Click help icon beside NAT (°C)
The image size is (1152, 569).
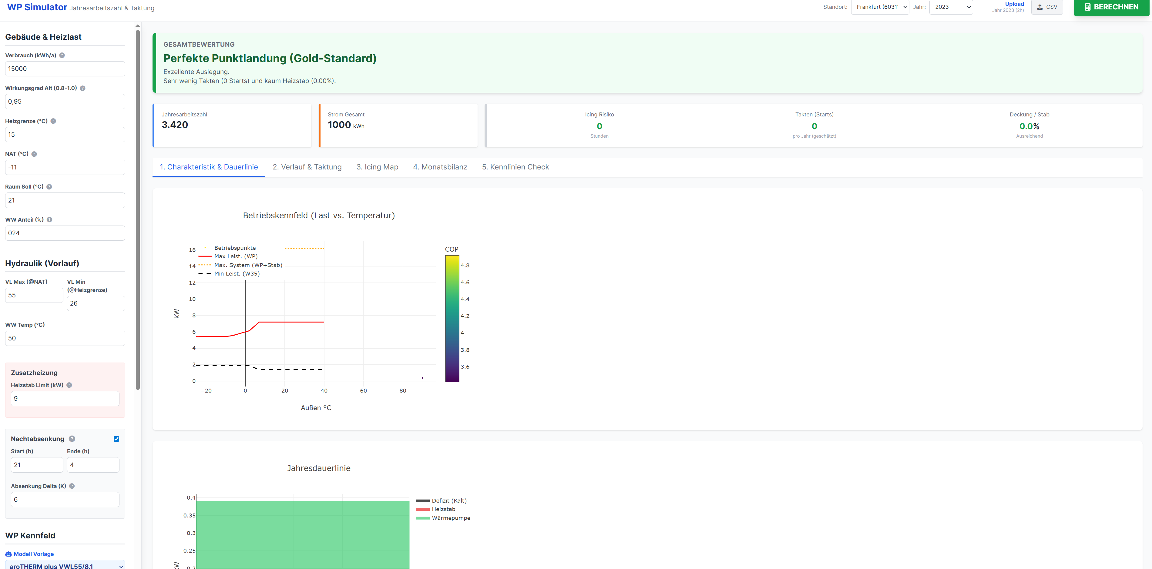click(34, 154)
